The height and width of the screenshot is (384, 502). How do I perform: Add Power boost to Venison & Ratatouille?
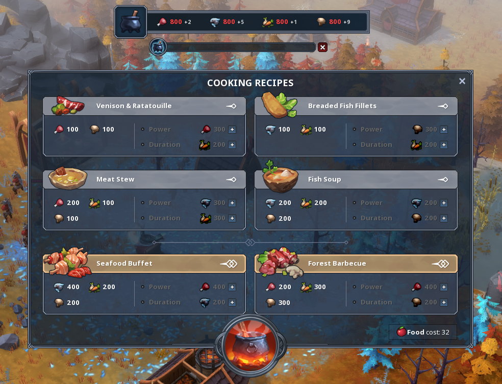pyautogui.click(x=233, y=130)
